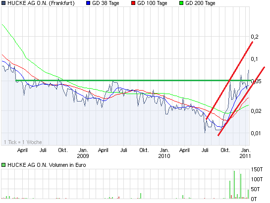Click the 'Jan.' label above 2010
This screenshot has width=270, height=203.
pyautogui.click(x=164, y=150)
